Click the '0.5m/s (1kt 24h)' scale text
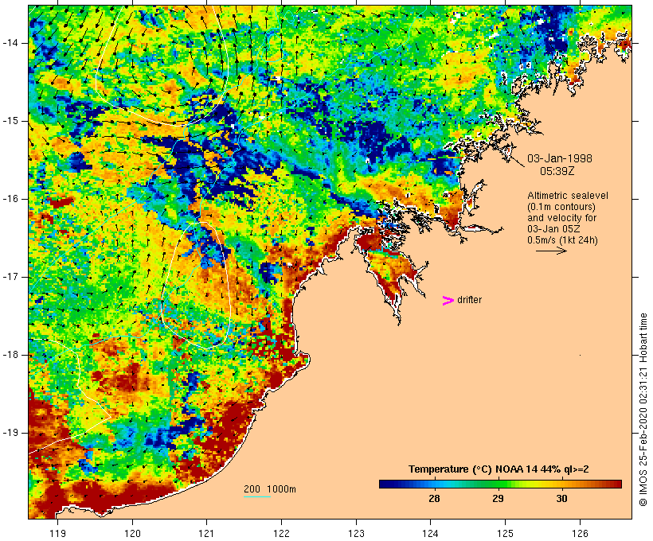The height and width of the screenshot is (541, 653). click(x=563, y=240)
